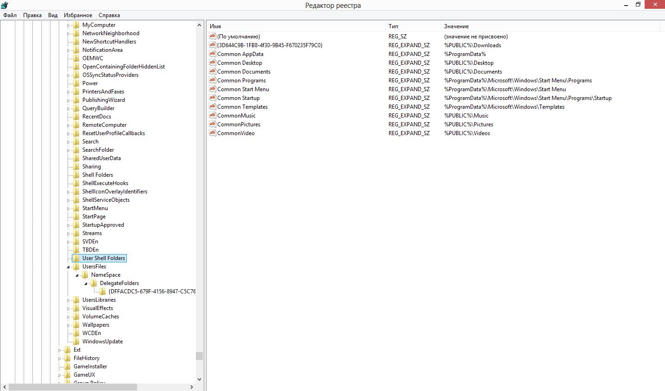Collapse the NameSpace subkey arrow
The width and height of the screenshot is (665, 391).
77,275
